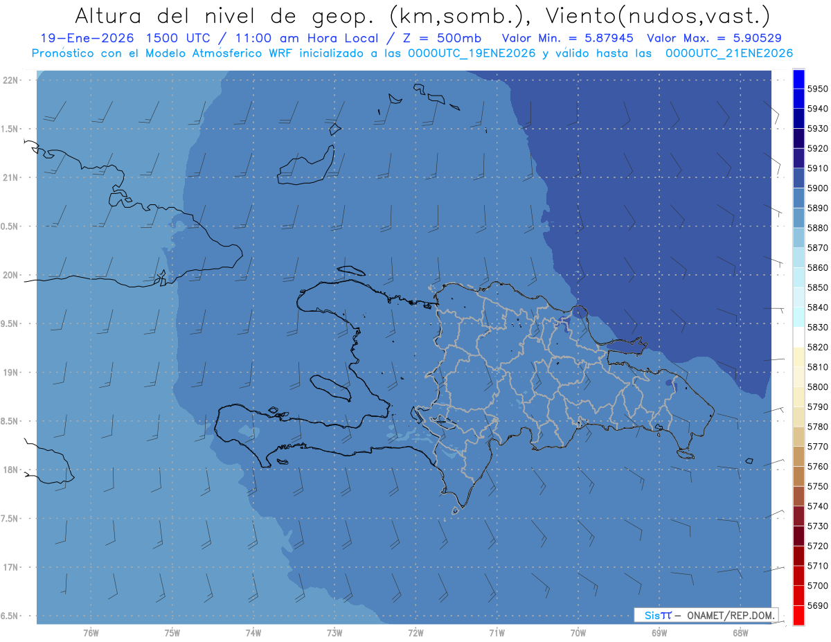
Task: Click the white middle swatch of the color bar
Action: click(798, 337)
